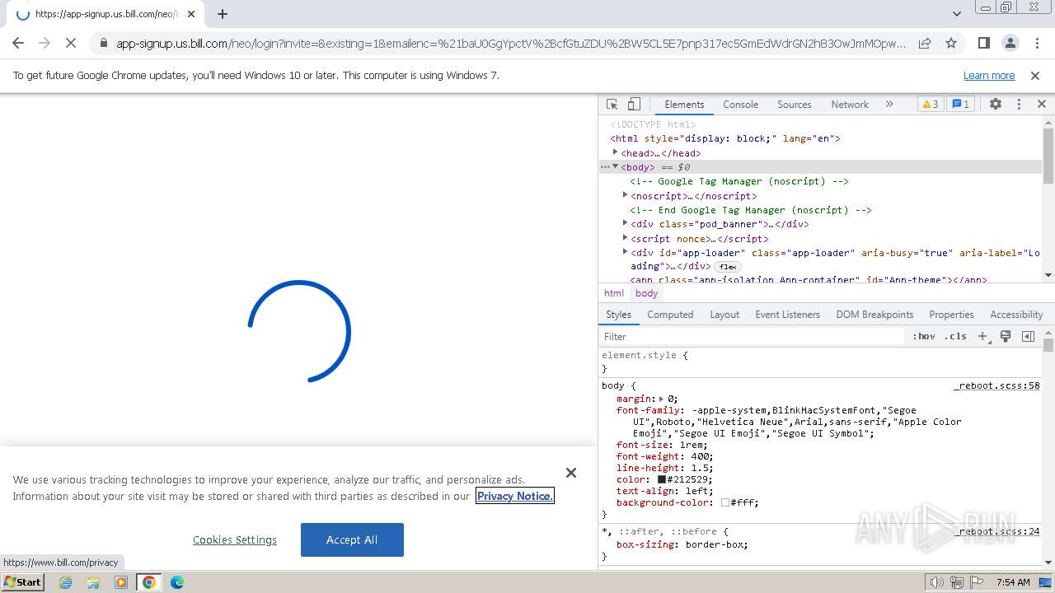Collapse the body element node

click(615, 166)
